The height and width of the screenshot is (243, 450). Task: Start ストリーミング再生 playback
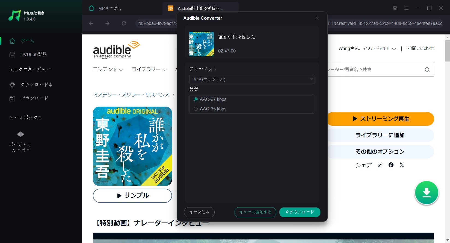(381, 119)
